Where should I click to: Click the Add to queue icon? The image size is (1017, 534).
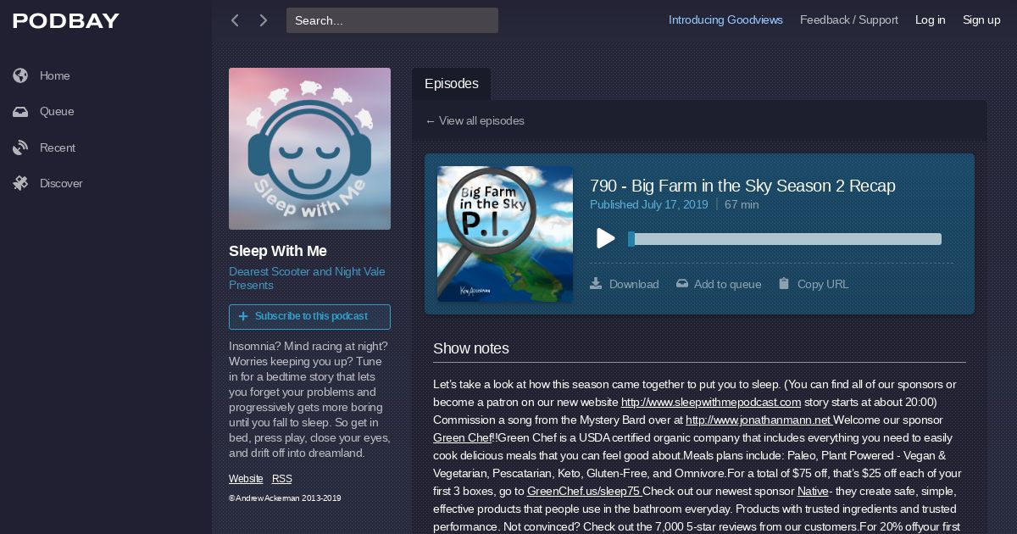pyautogui.click(x=682, y=284)
